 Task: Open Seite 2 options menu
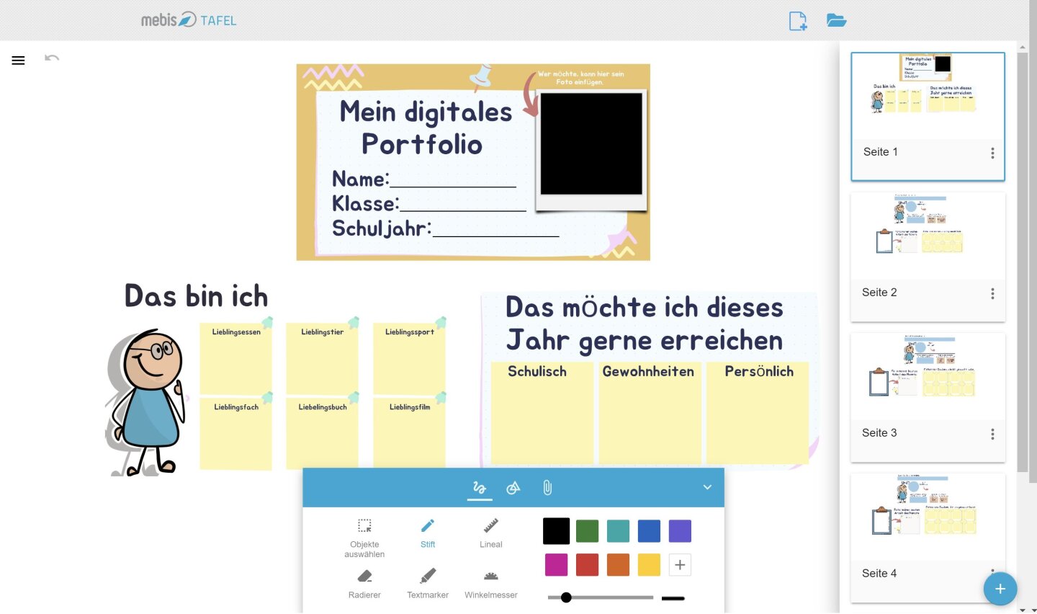[x=992, y=293]
